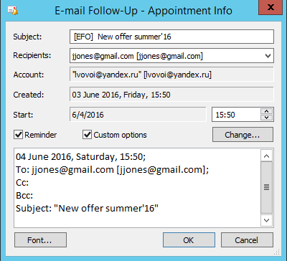Click the 'Subject: "New offer summer'16"' line in notes
Screen dimensions: 287x261
87,208
